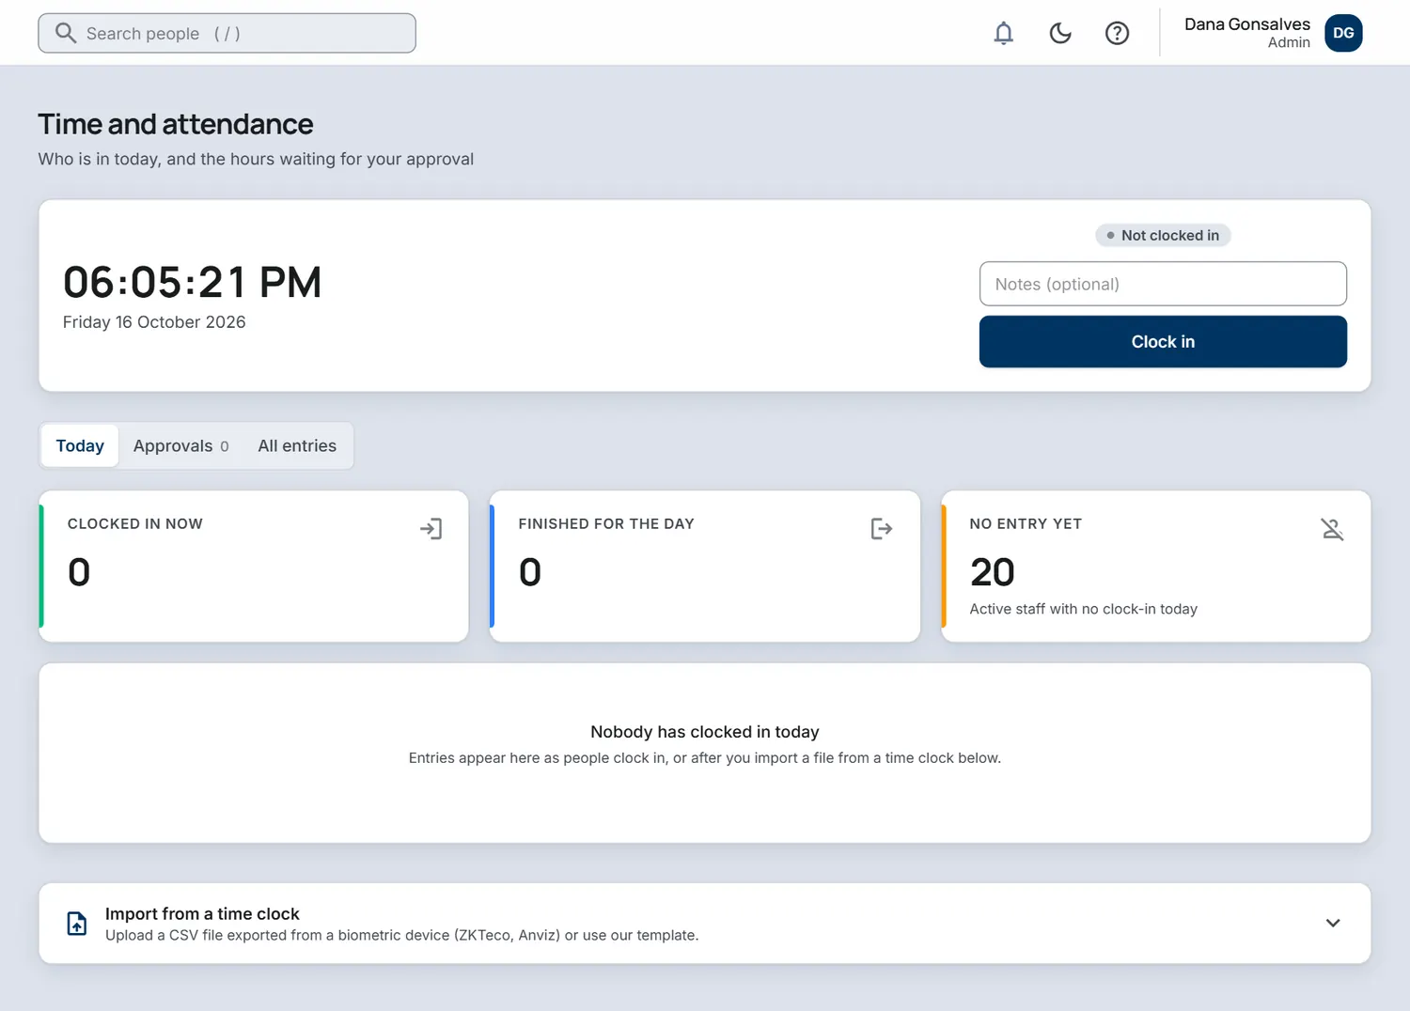Toggle dark mode moon icon
The height and width of the screenshot is (1011, 1410).
[1060, 33]
